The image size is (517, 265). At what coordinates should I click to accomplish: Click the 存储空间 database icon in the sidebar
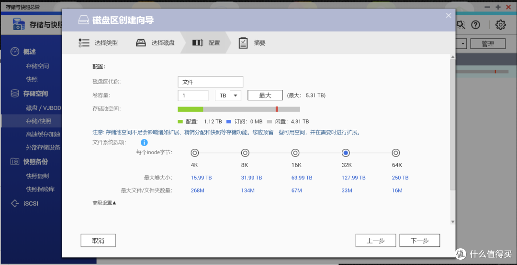[15, 94]
